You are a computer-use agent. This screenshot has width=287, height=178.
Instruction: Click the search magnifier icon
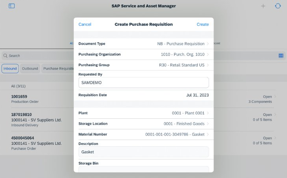coord(6,55)
